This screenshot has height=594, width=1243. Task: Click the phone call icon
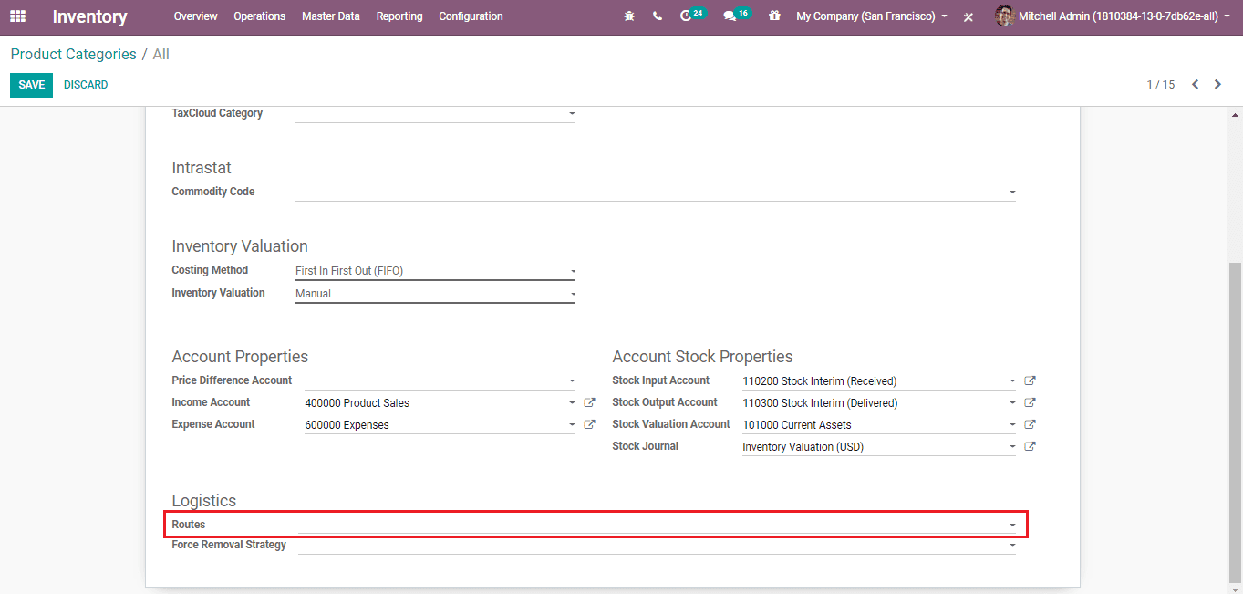(658, 16)
